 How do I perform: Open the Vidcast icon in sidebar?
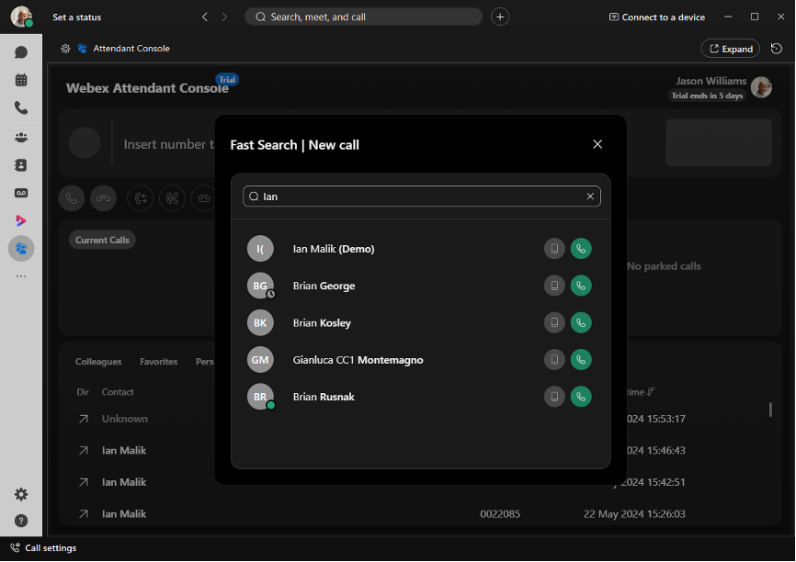coord(21,220)
